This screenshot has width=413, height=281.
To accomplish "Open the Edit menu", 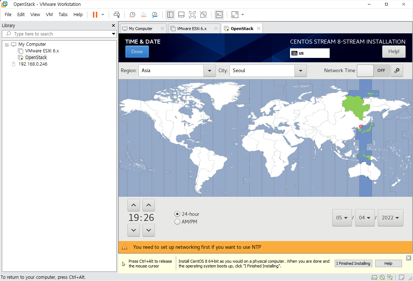I will (x=21, y=14).
